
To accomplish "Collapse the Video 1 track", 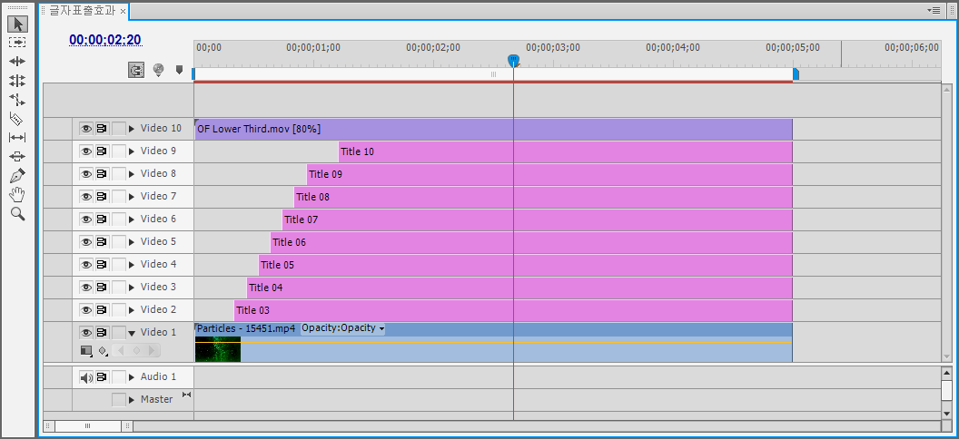I will click(x=132, y=333).
